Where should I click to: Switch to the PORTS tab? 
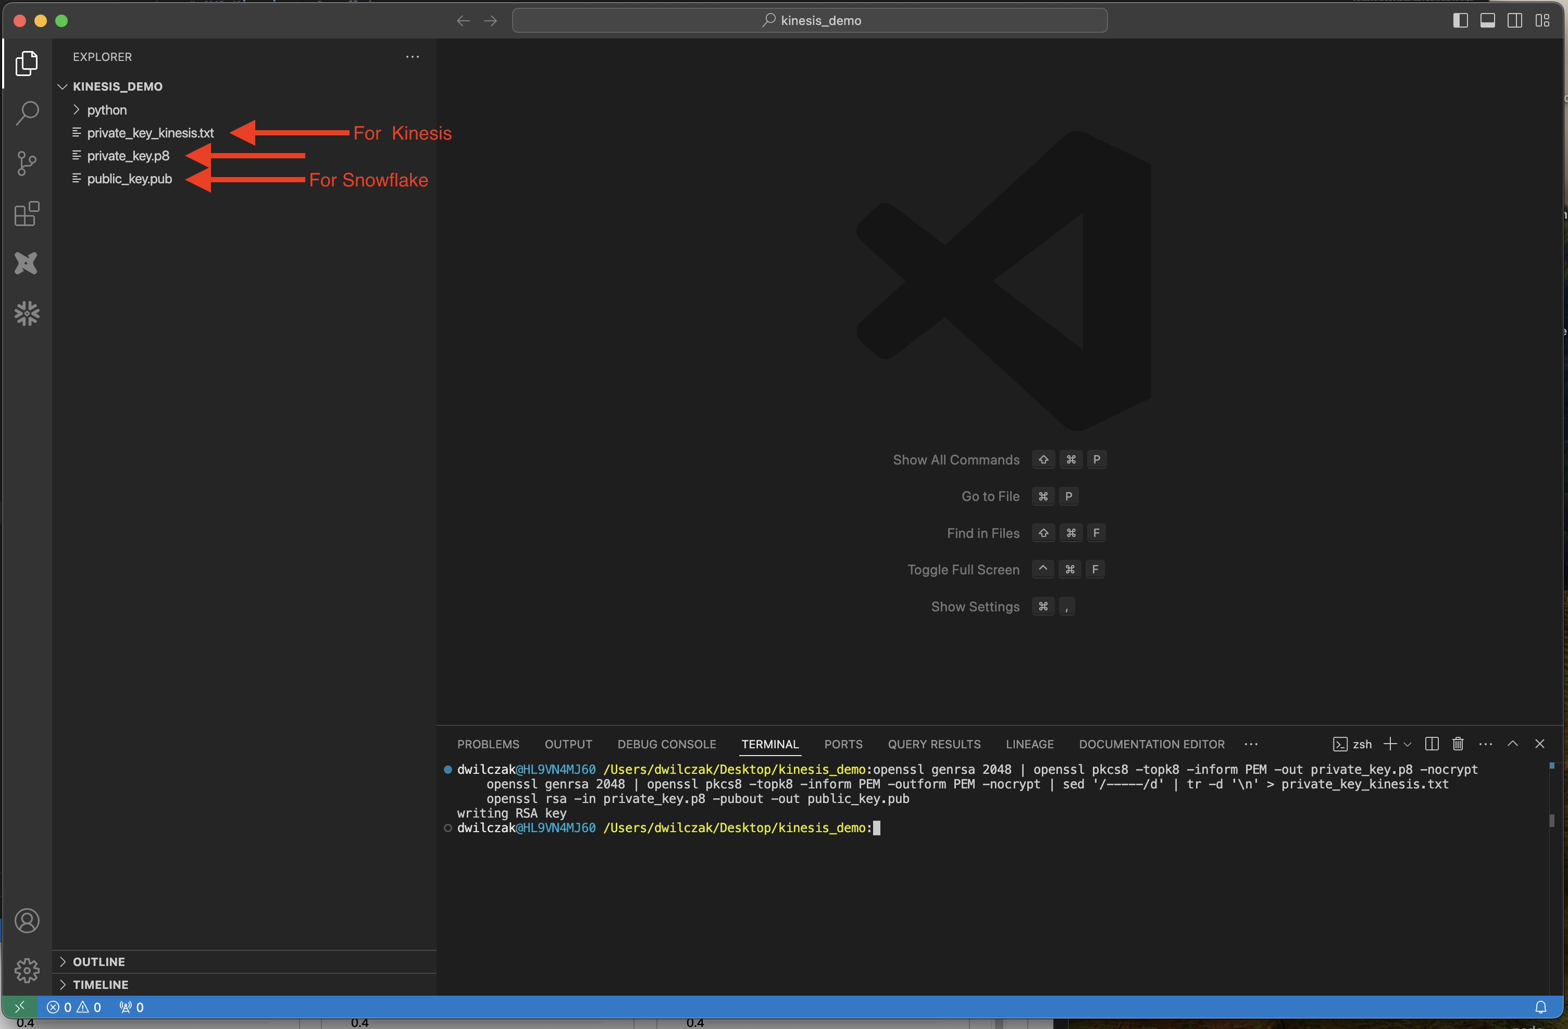(843, 744)
